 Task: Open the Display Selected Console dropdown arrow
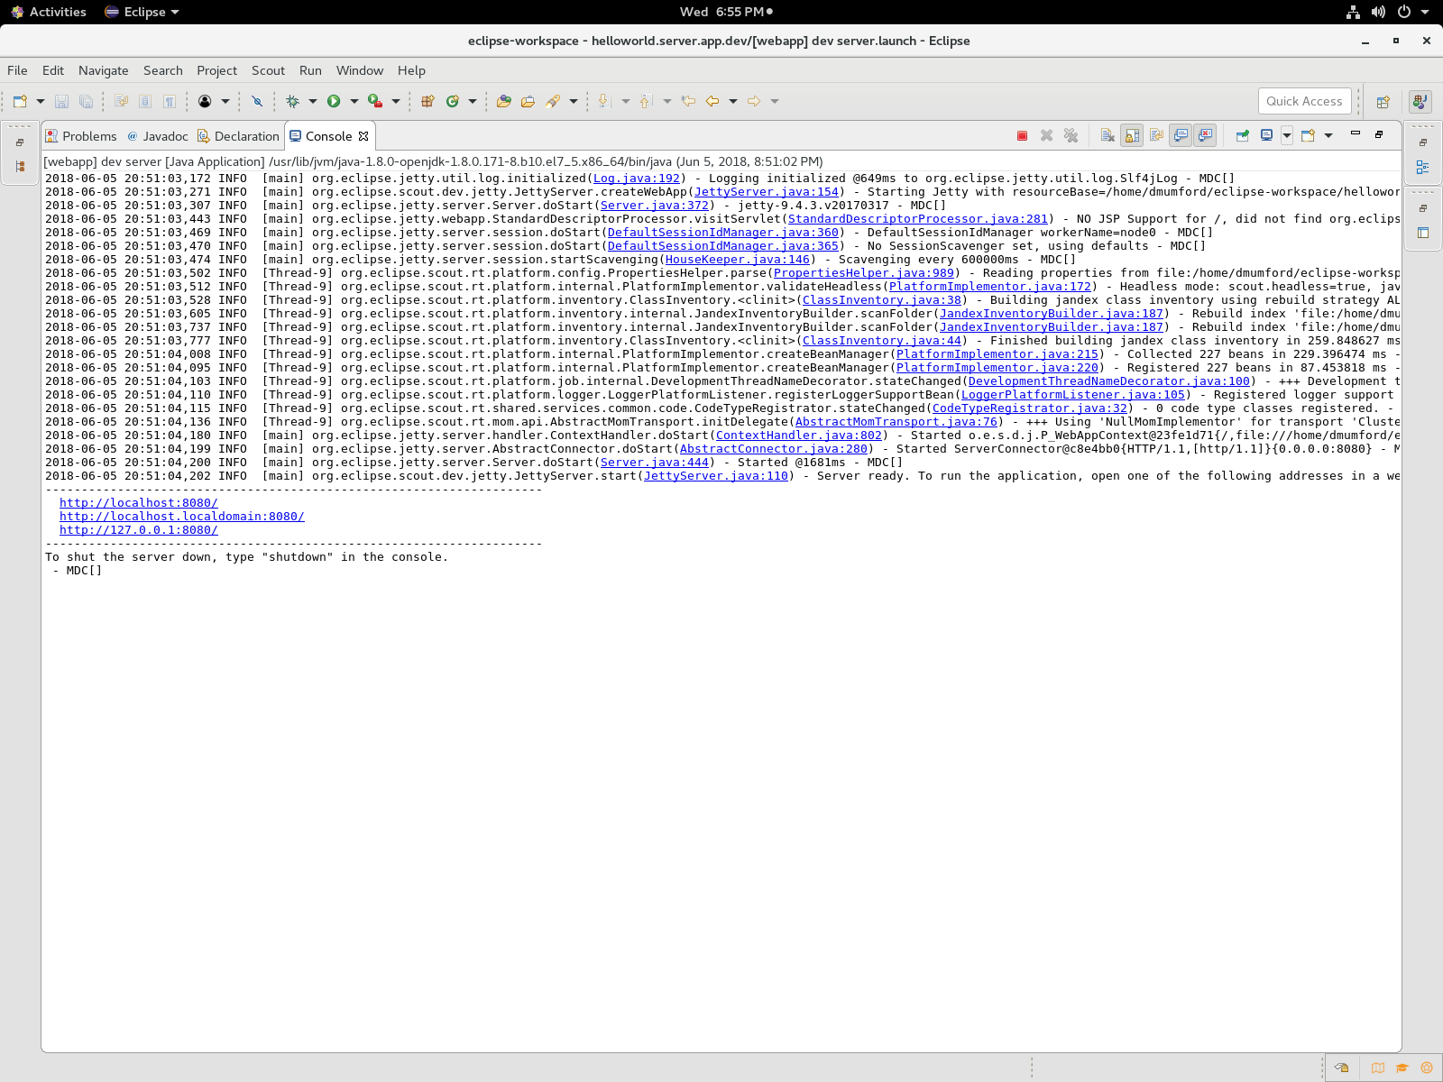point(1287,136)
